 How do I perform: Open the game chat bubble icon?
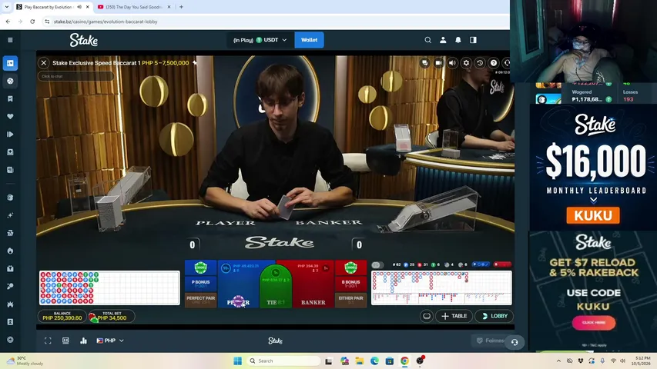[424, 63]
